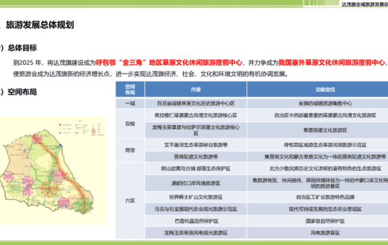Select the 总体目标 section heading
Image resolution: width=388 pixels, height=245 pixels.
(x=22, y=48)
